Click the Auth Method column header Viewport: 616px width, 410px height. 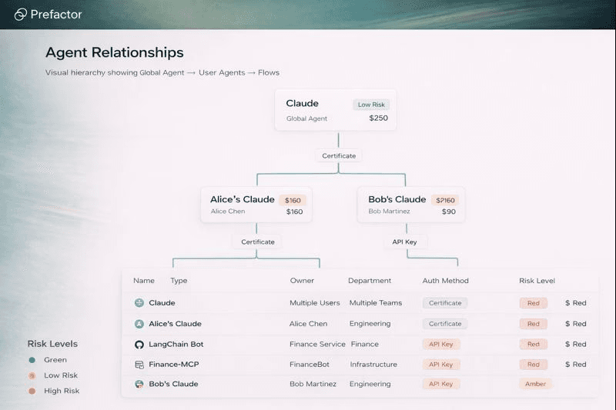point(446,281)
